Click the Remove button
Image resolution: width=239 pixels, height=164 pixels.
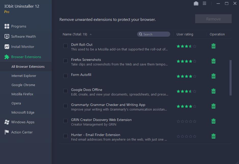pos(213,19)
